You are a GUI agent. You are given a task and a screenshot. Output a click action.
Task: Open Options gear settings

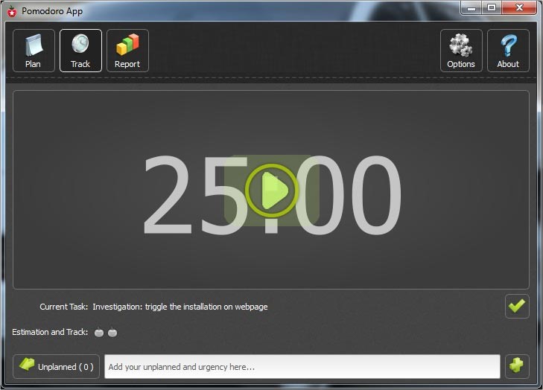coord(461,51)
